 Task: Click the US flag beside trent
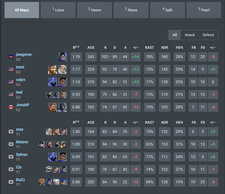point(11,69)
